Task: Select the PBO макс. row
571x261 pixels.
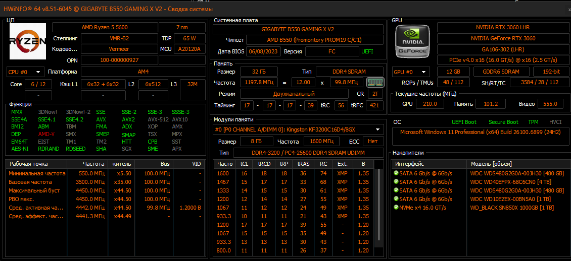Action: pyautogui.click(x=106, y=199)
